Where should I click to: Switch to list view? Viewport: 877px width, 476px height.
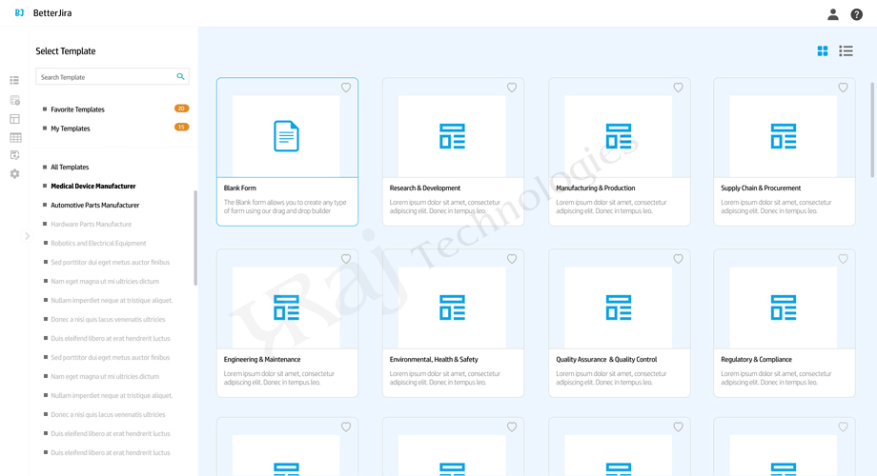click(846, 50)
